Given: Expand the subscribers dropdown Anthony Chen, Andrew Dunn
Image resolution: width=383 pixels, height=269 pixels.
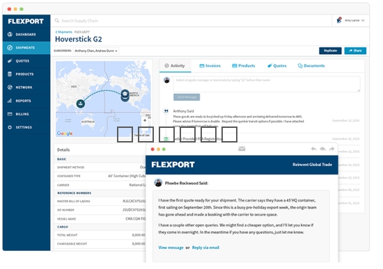Looking at the screenshot, I should [96, 51].
